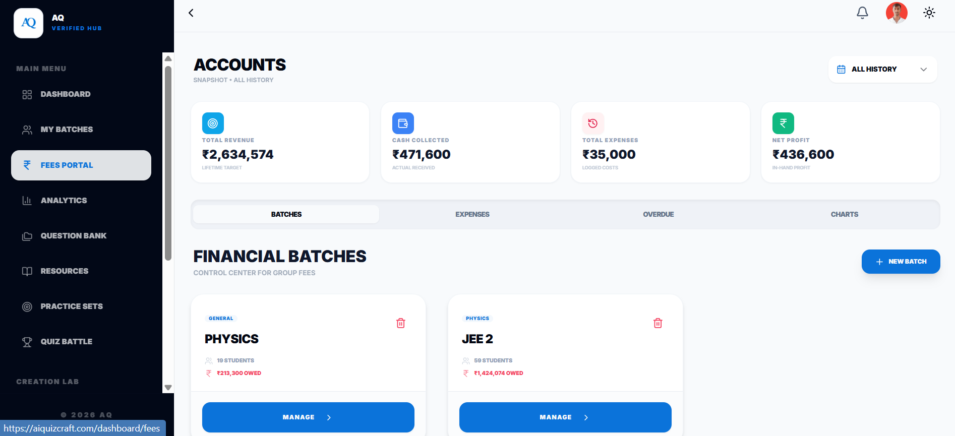Screen dimensions: 955x436
Task: Click the sidebar scrollbar down arrow
Action: (168, 388)
